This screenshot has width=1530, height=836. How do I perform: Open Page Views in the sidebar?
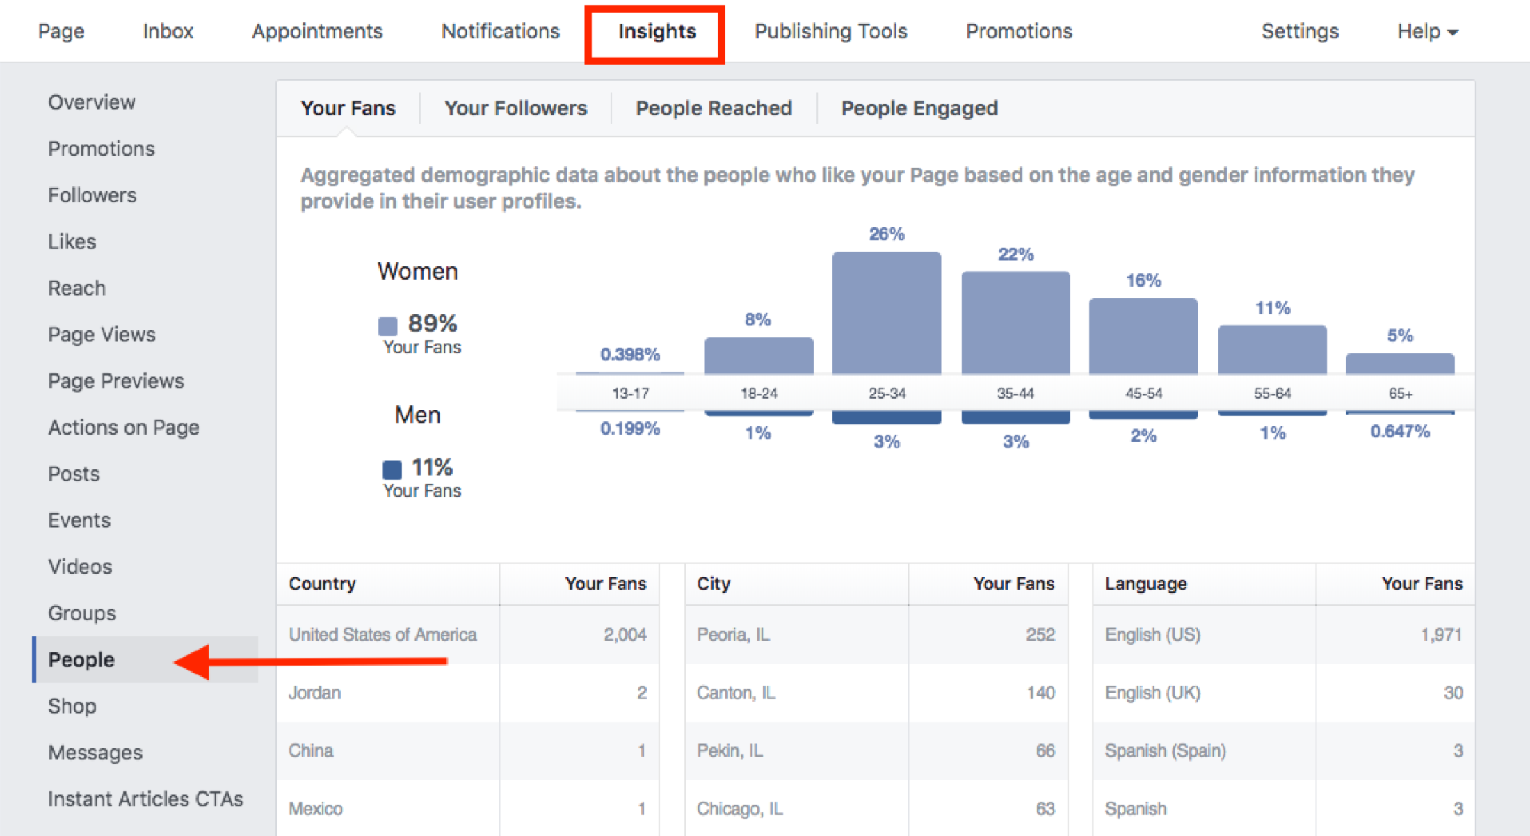102,335
